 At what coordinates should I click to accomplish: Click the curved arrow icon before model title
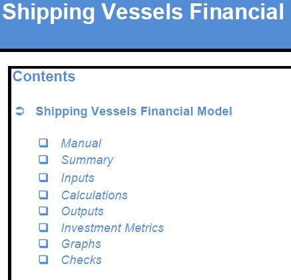coord(20,111)
